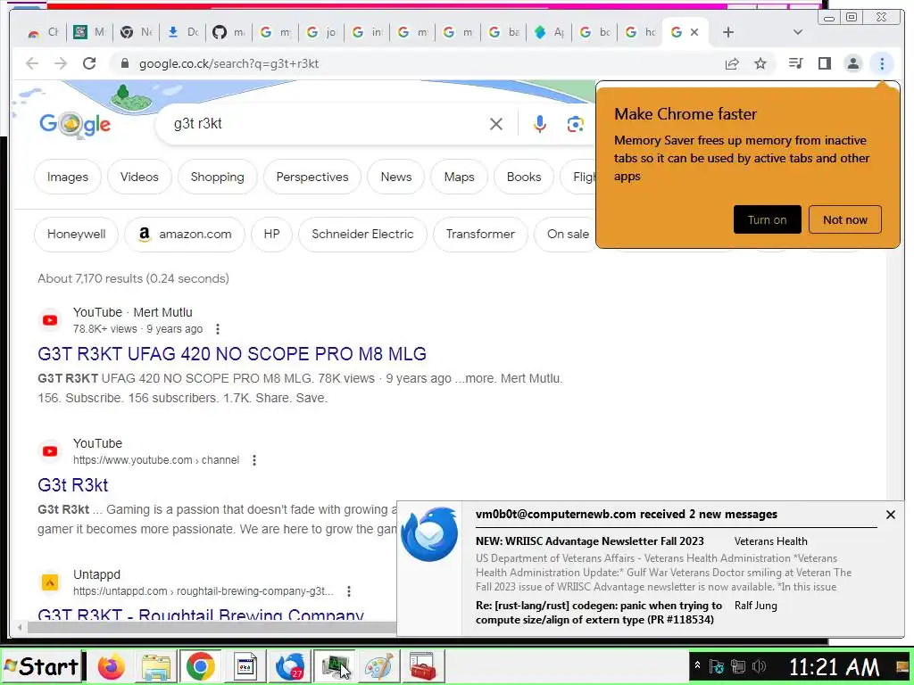The image size is (914, 685).
Task: Switch to News results
Action: pyautogui.click(x=396, y=177)
